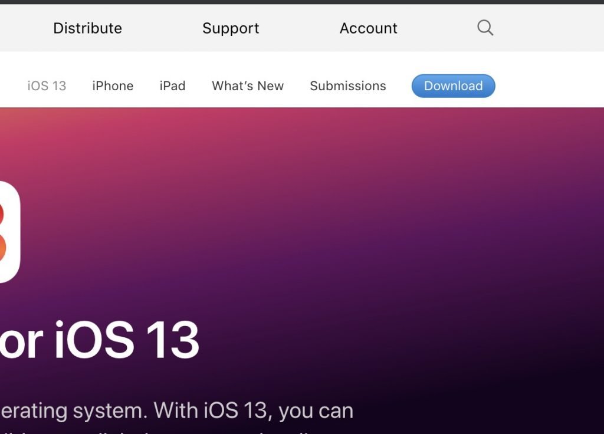Click the blue Download button
The height and width of the screenshot is (434, 604).
point(454,86)
